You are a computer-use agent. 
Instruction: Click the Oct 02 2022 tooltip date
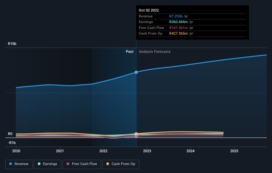[x=149, y=10]
